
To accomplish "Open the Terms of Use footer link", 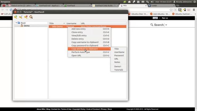I will [x=66, y=109].
